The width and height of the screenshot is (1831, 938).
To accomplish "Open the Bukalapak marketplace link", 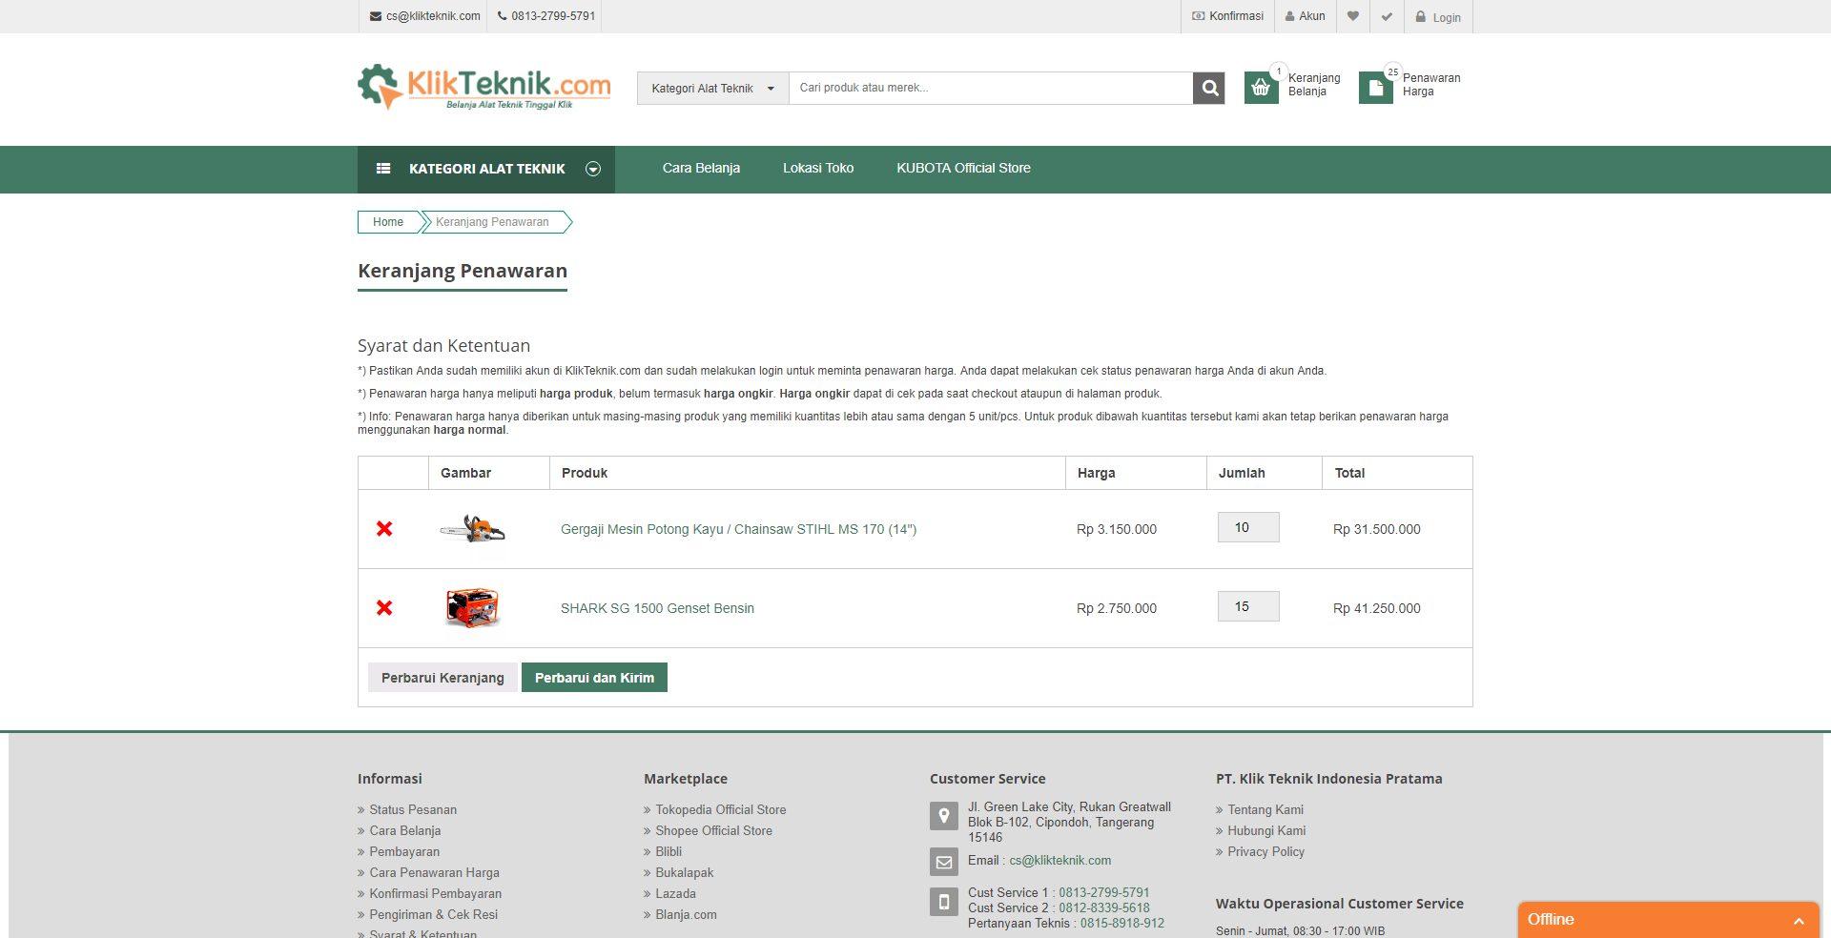I will point(684,872).
